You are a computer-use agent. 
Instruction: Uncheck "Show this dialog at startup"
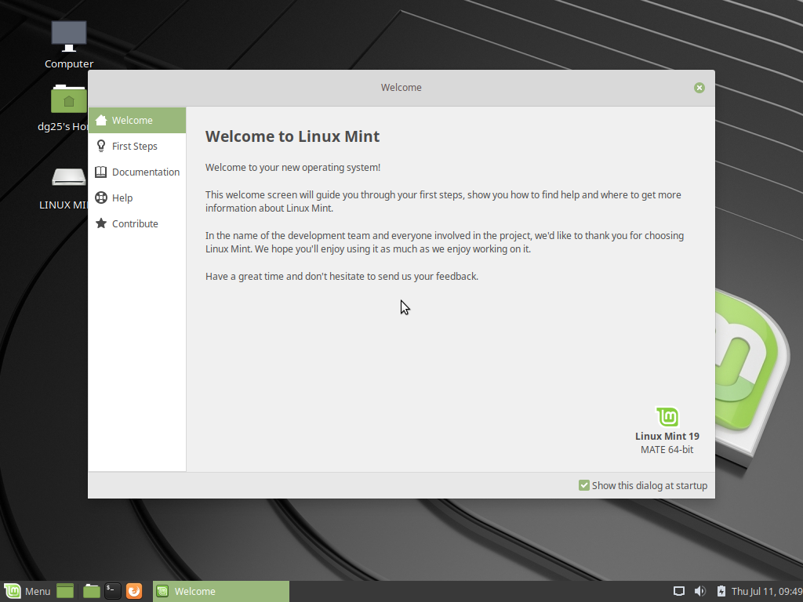click(583, 485)
